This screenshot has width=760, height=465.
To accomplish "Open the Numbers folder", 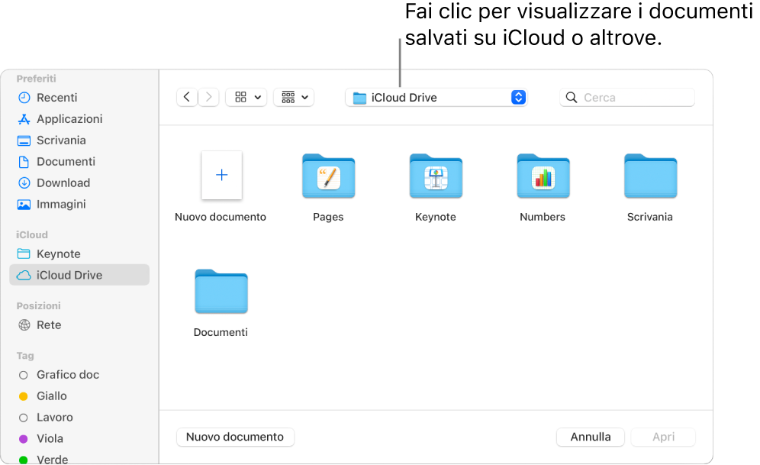I will 543,176.
